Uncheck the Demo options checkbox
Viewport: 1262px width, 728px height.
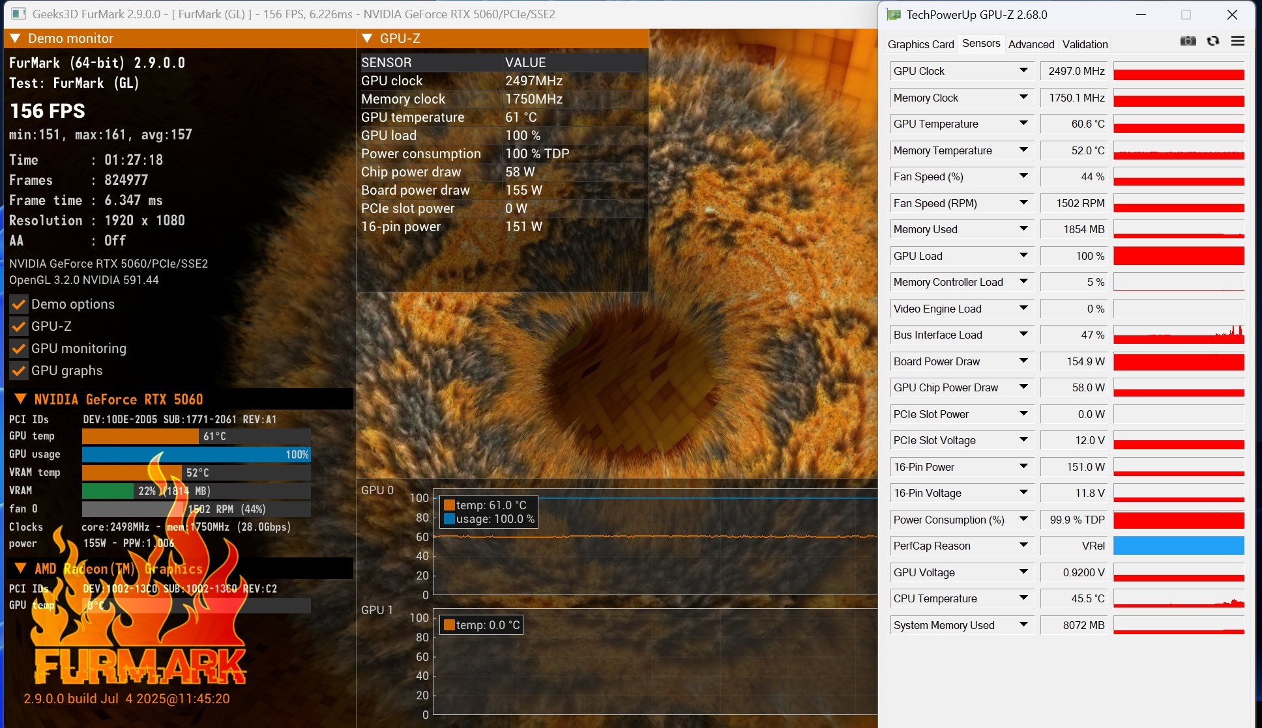pyautogui.click(x=19, y=305)
